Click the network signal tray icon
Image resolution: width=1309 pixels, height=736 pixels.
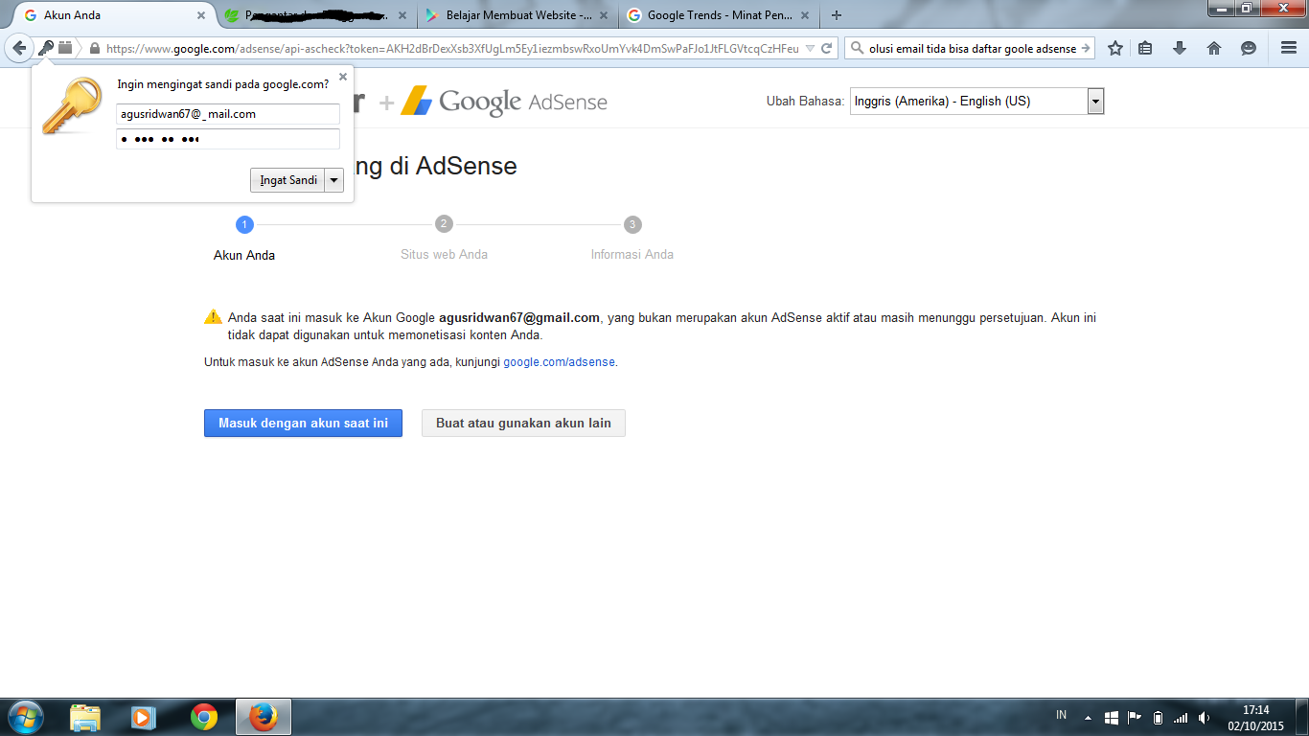click(1181, 717)
